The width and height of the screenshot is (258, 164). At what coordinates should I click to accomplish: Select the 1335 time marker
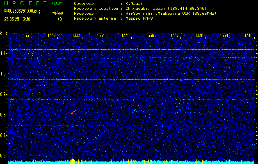126,36
